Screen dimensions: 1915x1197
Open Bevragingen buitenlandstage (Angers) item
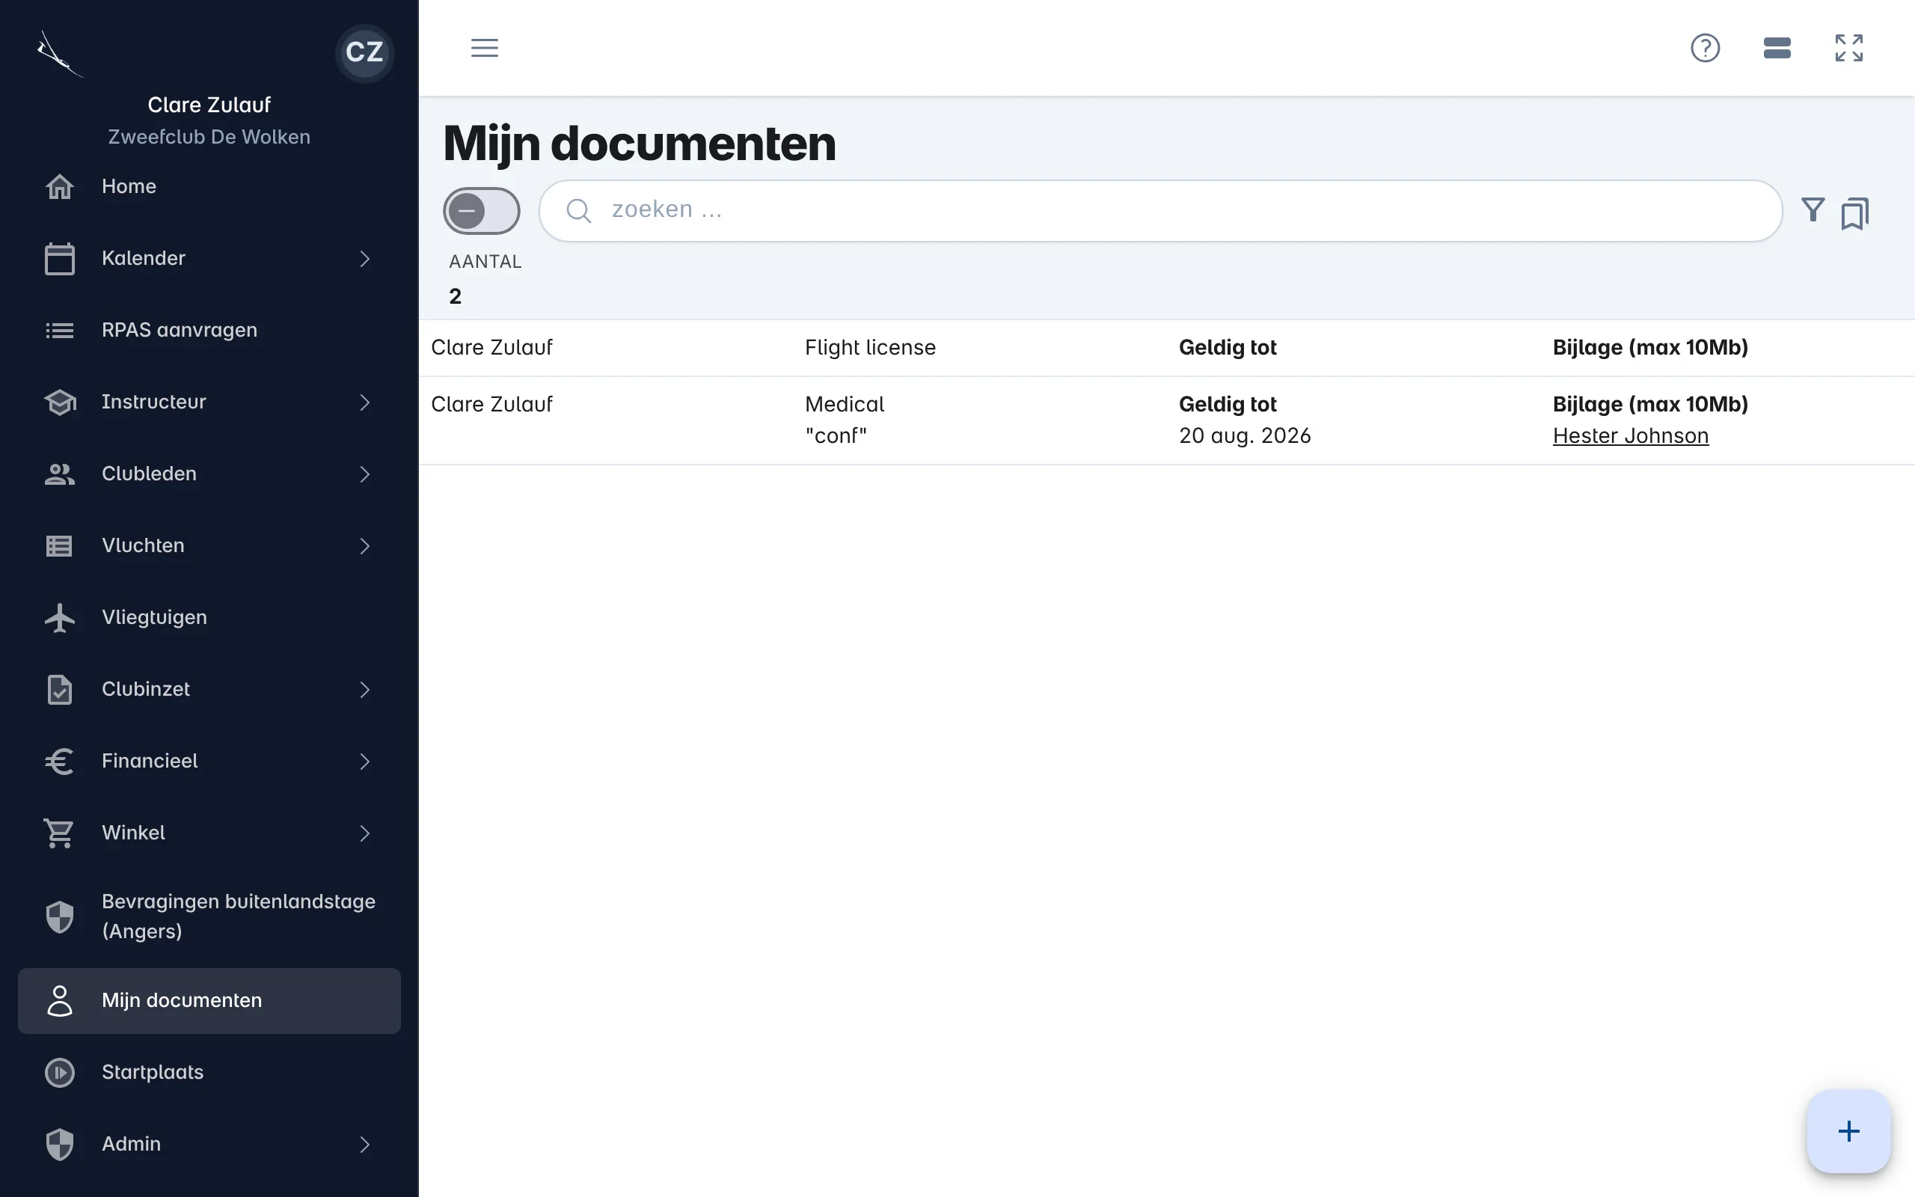(209, 916)
